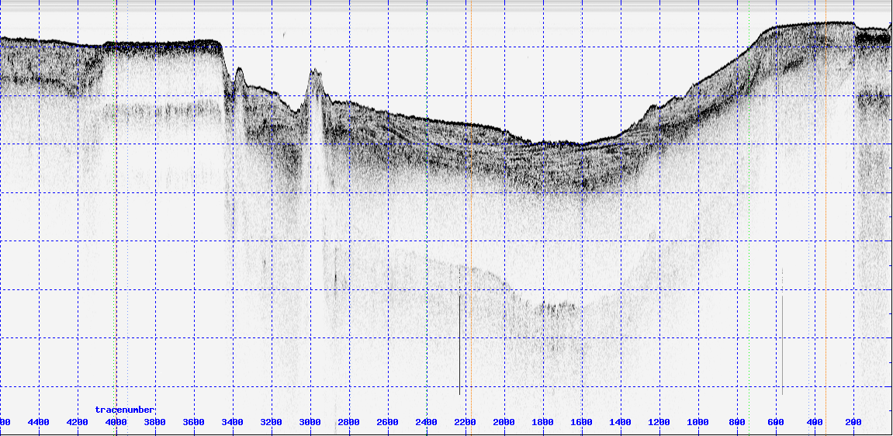Select the 2400 trace number label

[x=426, y=422]
